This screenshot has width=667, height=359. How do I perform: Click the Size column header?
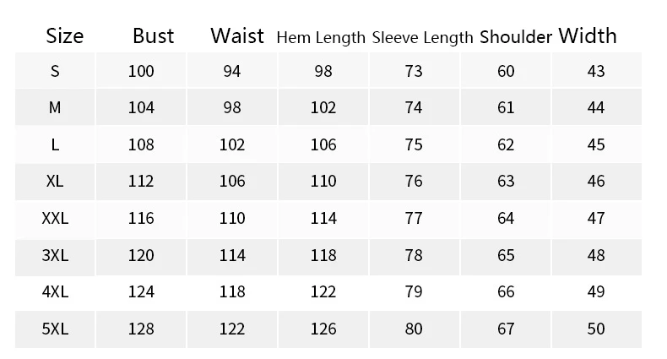65,36
